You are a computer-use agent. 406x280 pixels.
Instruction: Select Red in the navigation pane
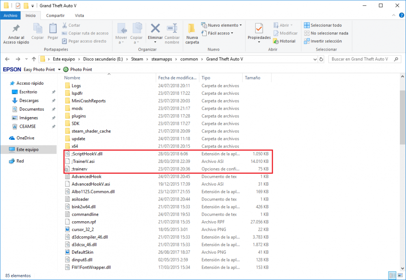(x=20, y=161)
